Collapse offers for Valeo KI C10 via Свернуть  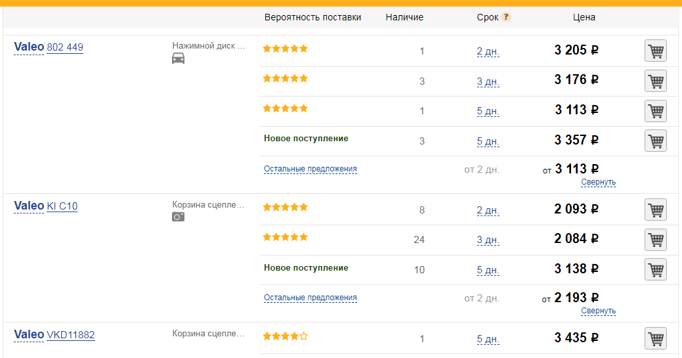point(598,311)
